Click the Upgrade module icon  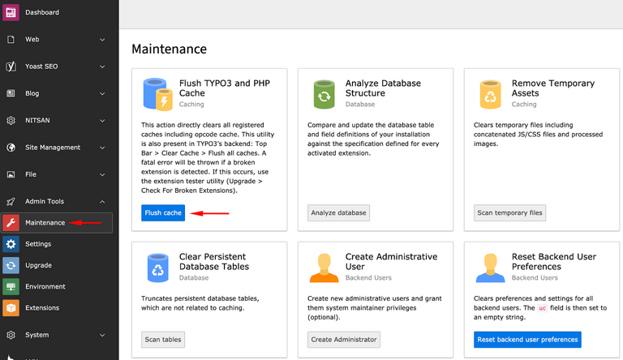pos(11,265)
